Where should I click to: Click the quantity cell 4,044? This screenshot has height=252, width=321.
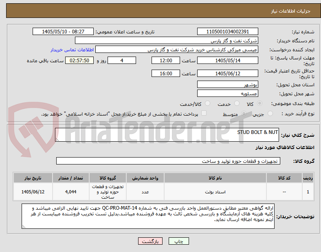pos(71,192)
